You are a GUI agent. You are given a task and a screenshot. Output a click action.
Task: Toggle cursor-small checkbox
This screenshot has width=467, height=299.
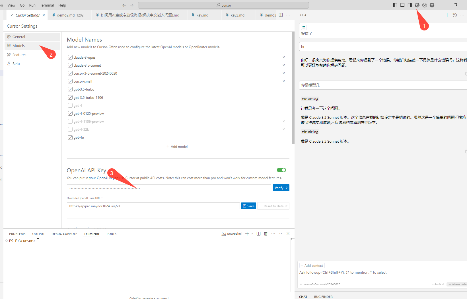[70, 81]
